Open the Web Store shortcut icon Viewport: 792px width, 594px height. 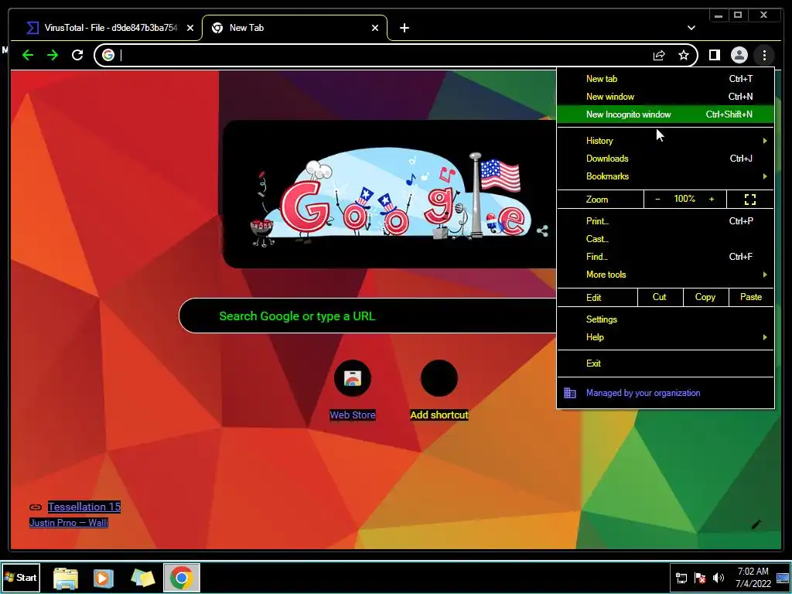(353, 377)
